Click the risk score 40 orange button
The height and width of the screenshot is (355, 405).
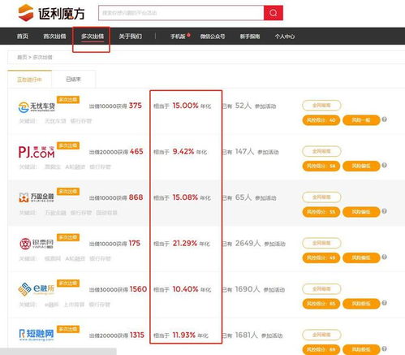coord(321,120)
